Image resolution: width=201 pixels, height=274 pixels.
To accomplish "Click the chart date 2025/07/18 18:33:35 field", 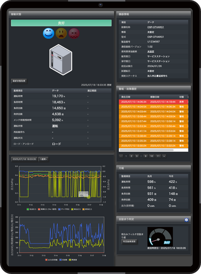I will 24,159.
